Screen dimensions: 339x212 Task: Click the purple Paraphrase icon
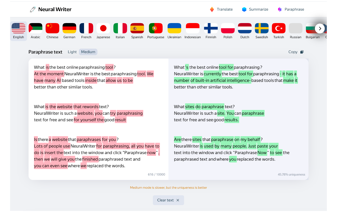click(x=280, y=10)
